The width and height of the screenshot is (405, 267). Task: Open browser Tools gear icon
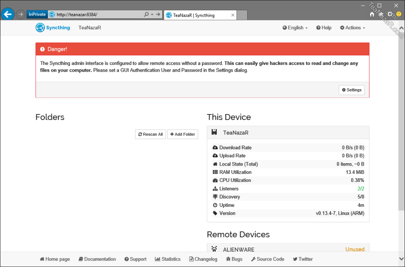click(390, 14)
